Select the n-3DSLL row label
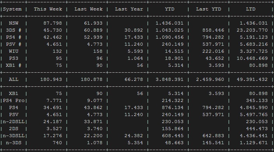 click(14, 136)
